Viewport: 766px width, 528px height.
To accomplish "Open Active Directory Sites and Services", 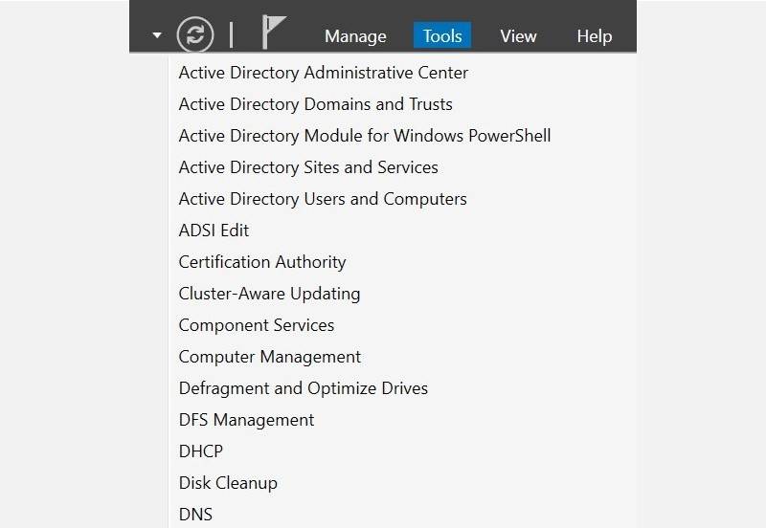I will (x=308, y=167).
